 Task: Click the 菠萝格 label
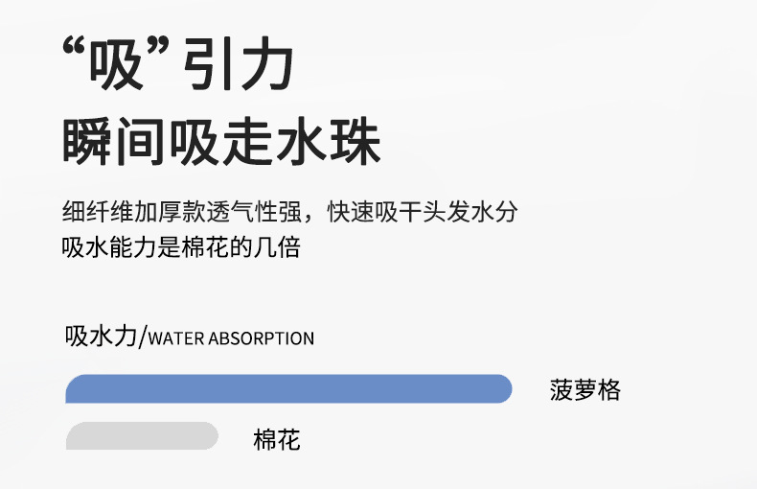[x=585, y=389]
